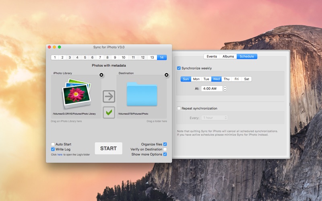Toggle the Thu day button
The width and height of the screenshot is (322, 201).
coord(227,79)
